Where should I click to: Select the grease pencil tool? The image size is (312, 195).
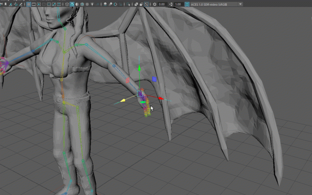click(21, 4)
